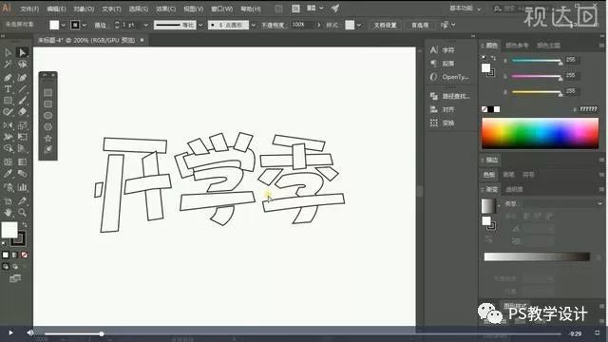608x342 pixels.
Task: Open the 效果 menu
Action: click(165, 9)
